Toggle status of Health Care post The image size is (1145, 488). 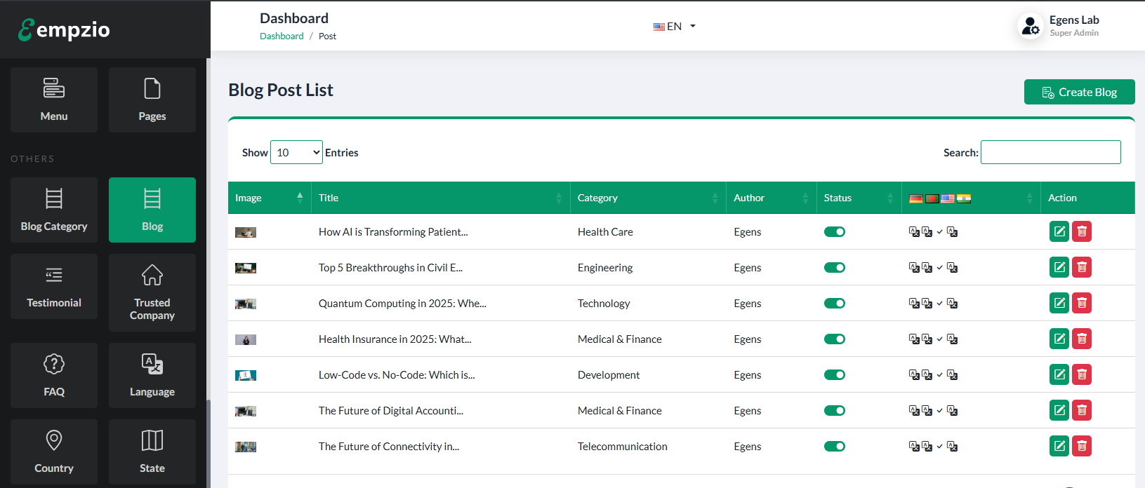(x=834, y=232)
